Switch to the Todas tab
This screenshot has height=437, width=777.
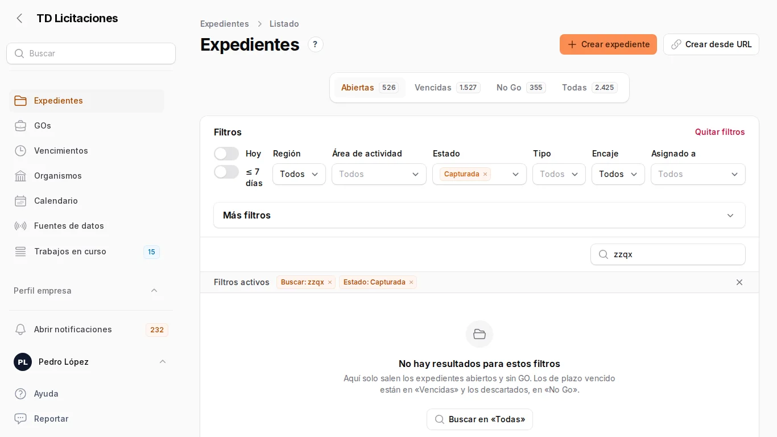pyautogui.click(x=590, y=88)
